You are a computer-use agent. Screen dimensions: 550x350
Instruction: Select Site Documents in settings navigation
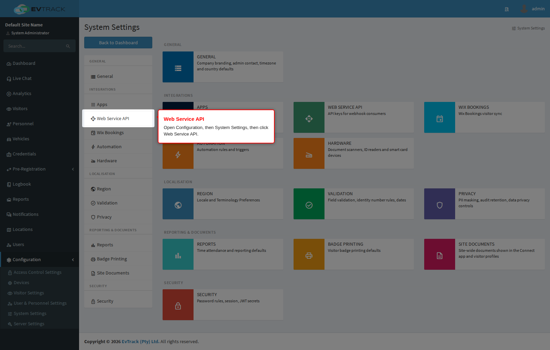click(118, 273)
